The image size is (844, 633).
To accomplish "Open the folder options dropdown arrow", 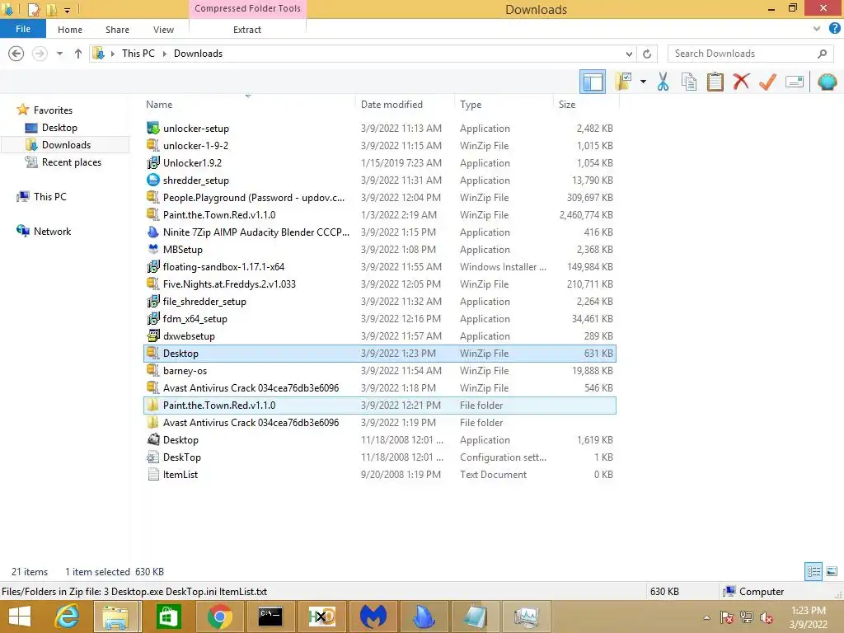I will click(x=643, y=82).
